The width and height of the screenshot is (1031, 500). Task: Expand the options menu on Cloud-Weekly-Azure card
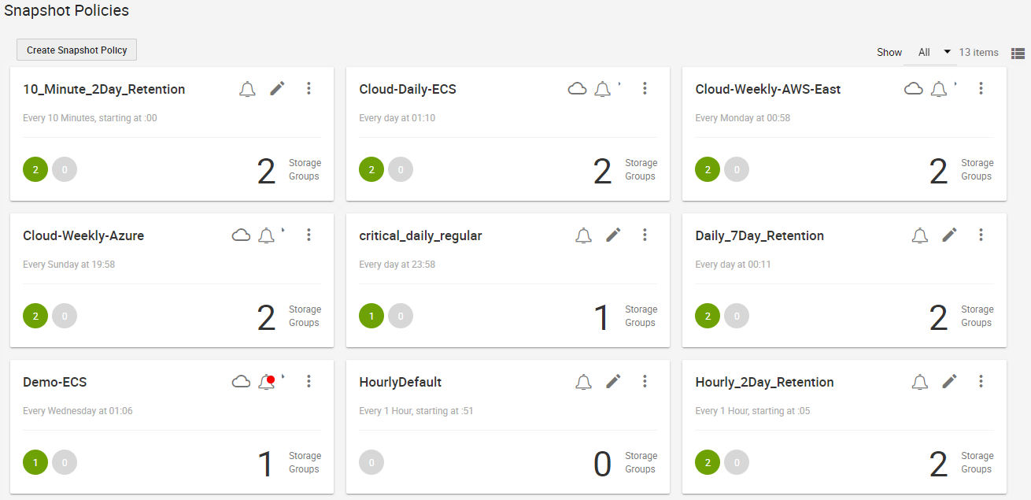pos(309,235)
